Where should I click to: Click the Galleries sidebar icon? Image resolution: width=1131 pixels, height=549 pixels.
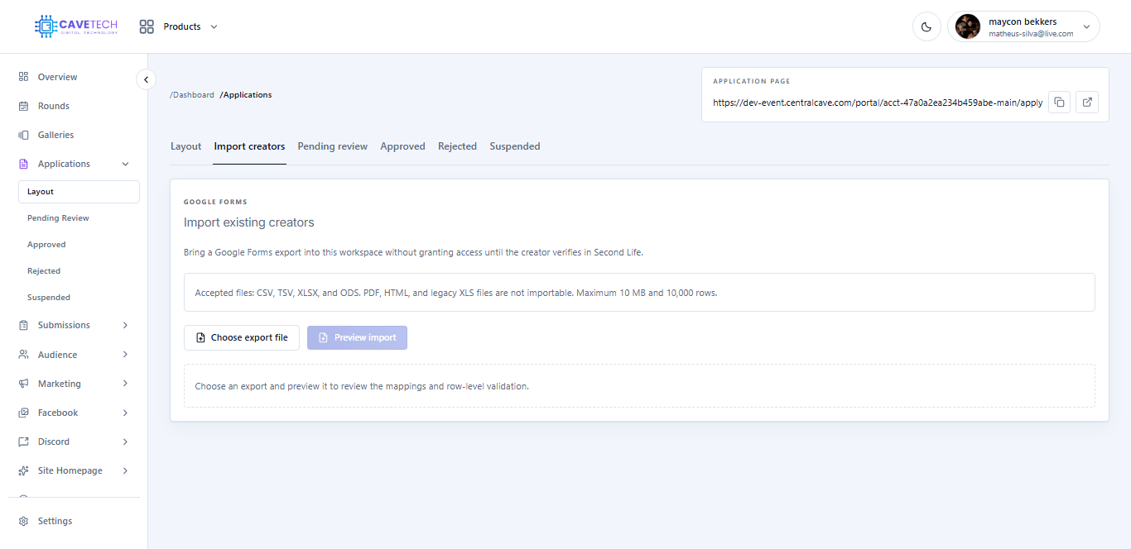point(23,135)
